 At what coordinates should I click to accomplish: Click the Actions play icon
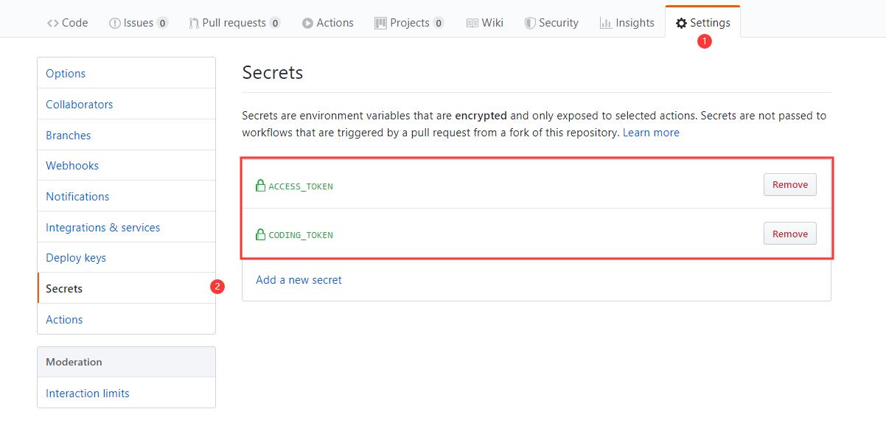(307, 23)
